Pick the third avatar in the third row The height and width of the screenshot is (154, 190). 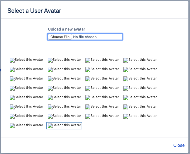(102, 79)
